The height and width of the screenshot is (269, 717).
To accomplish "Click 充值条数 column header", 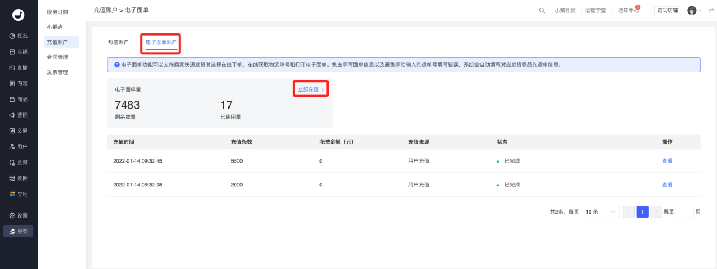I will pyautogui.click(x=241, y=142).
